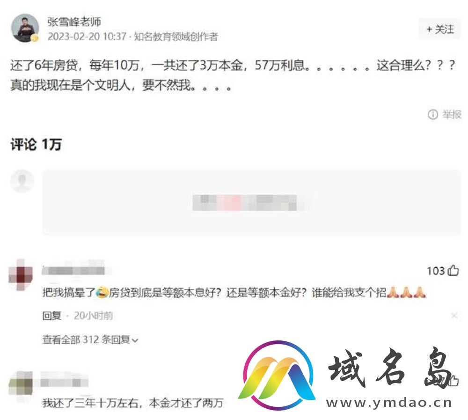
Task: Click the post timestamp 2023-02-20 10:37
Action: tap(87, 37)
